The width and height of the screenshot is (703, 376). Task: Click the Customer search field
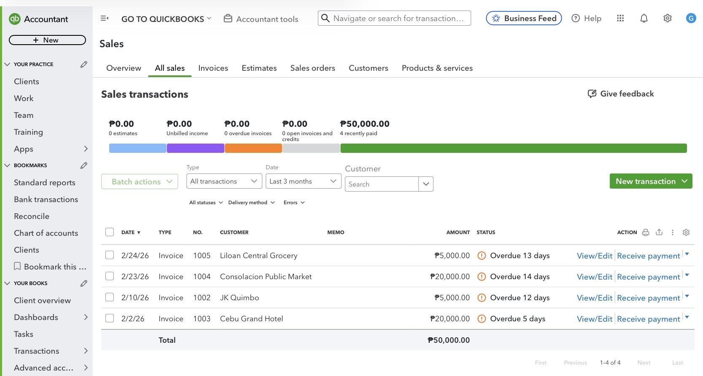tap(382, 184)
